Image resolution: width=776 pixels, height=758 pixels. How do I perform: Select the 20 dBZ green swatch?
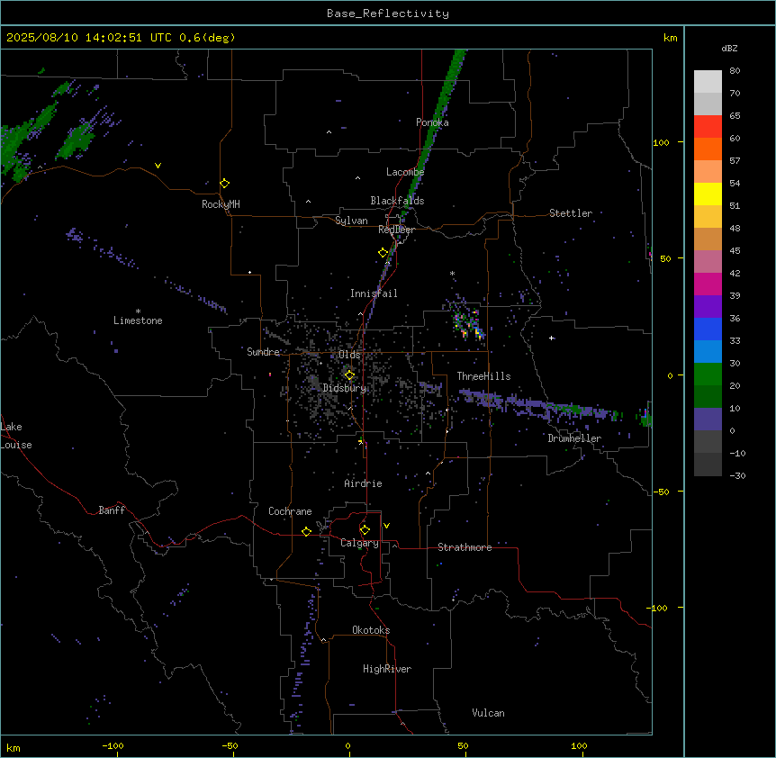click(708, 374)
